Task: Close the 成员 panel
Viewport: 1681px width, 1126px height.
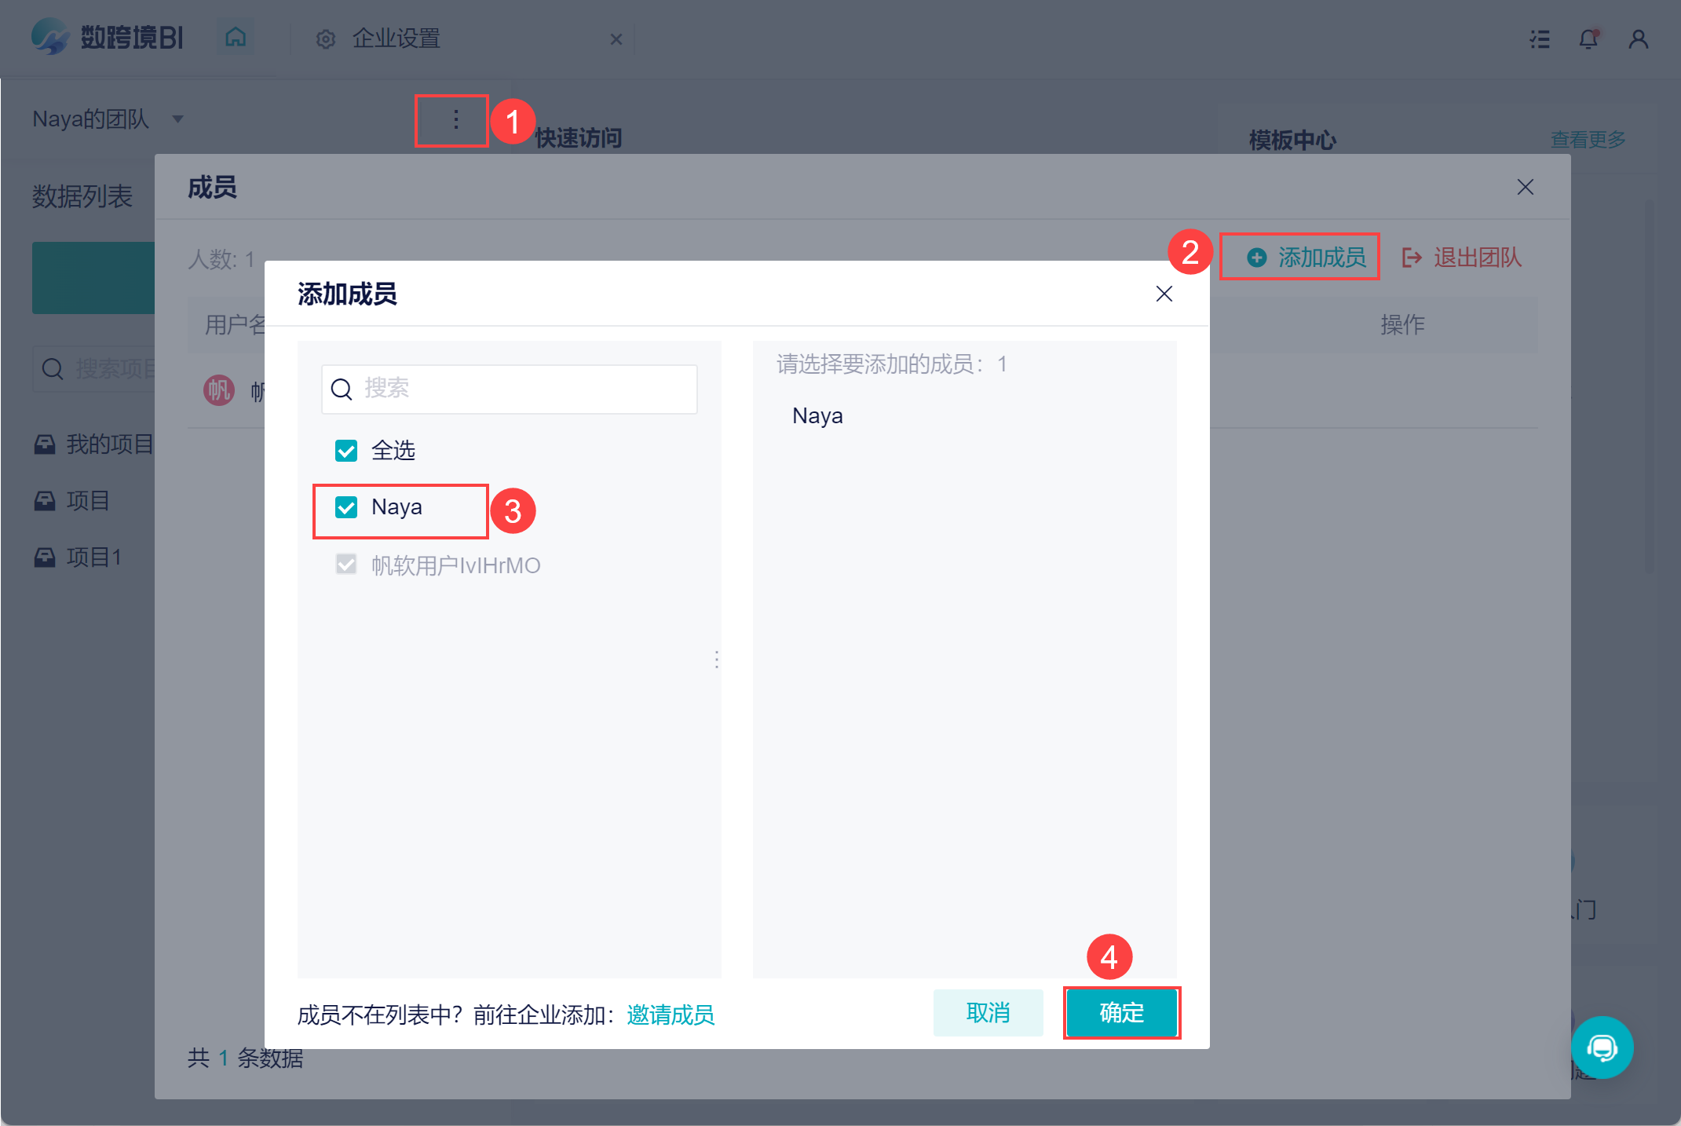Action: click(1525, 187)
